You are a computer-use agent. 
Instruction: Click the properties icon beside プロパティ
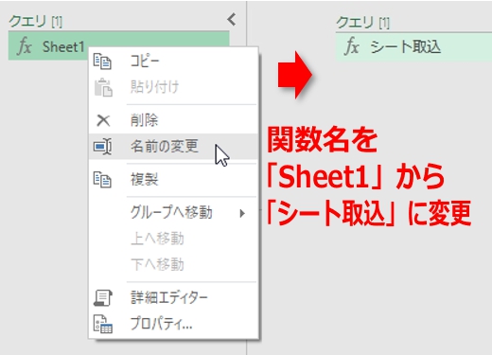tap(103, 324)
